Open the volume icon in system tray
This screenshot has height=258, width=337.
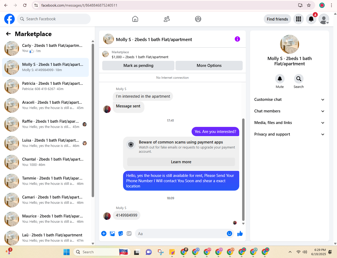click(x=305, y=252)
